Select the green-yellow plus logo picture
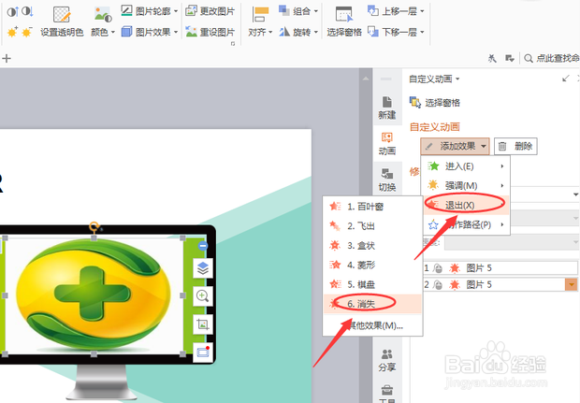The image size is (580, 403). click(94, 295)
